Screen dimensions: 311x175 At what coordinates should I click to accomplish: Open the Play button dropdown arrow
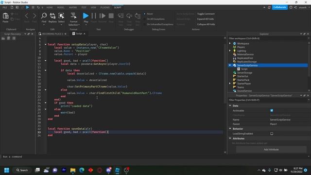click(x=86, y=25)
